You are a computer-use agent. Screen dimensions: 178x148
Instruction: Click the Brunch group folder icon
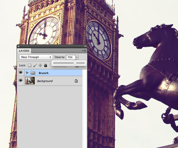click(x=33, y=73)
